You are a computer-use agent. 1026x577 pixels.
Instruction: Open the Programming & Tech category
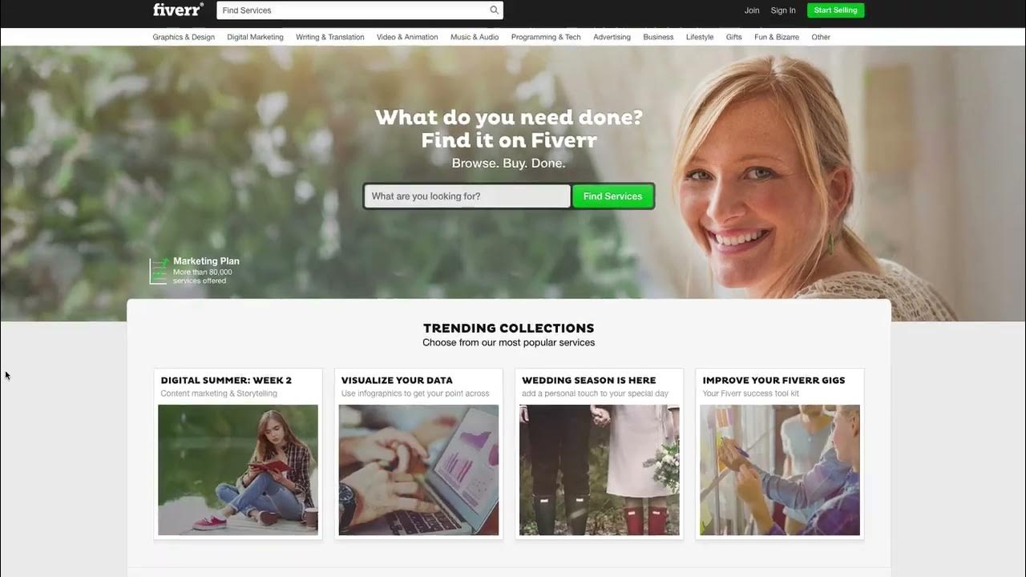tap(546, 37)
